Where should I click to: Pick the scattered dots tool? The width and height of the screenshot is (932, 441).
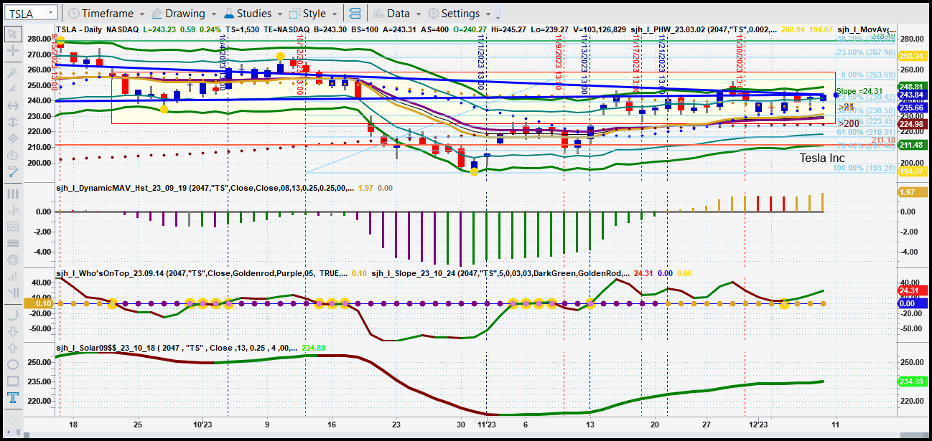pos(12,276)
